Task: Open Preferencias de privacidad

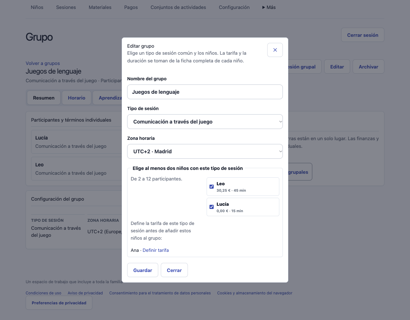Action: click(x=59, y=303)
